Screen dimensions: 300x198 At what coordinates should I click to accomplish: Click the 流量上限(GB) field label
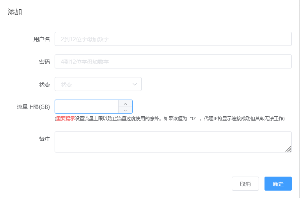click(33, 107)
